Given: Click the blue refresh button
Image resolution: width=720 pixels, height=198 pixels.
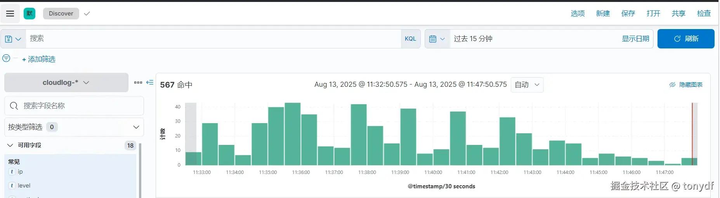Looking at the screenshot, I should 685,39.
